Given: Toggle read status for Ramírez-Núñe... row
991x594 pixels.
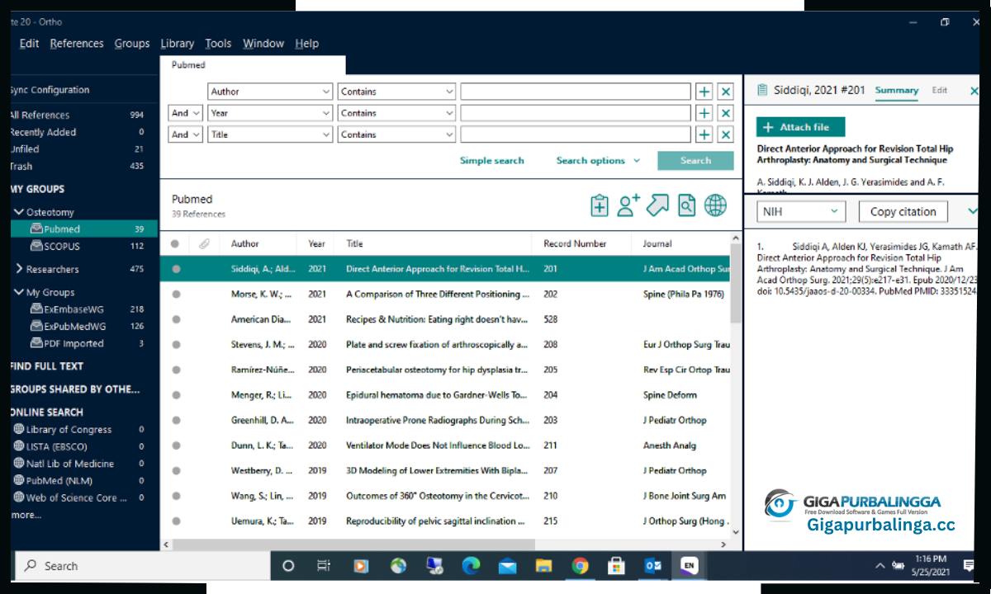Looking at the screenshot, I should tap(176, 370).
